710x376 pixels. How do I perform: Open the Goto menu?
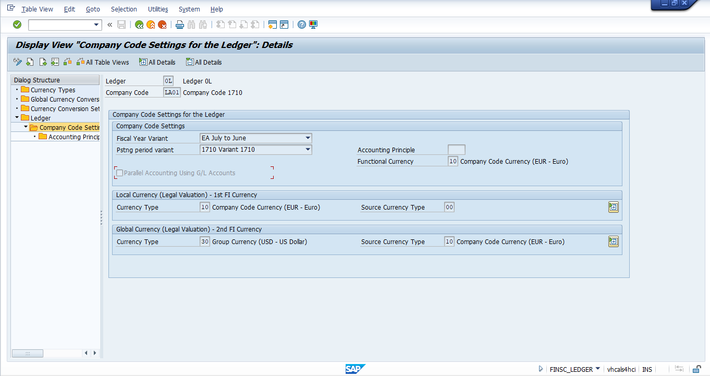pyautogui.click(x=93, y=9)
